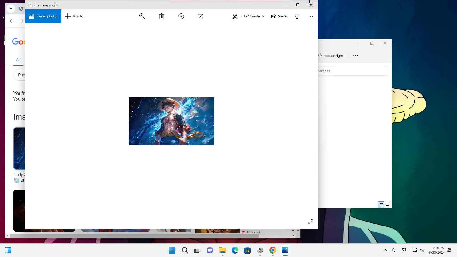Zoom in using the magnifier icon
Viewport: 457px width, 257px height.
click(x=142, y=16)
